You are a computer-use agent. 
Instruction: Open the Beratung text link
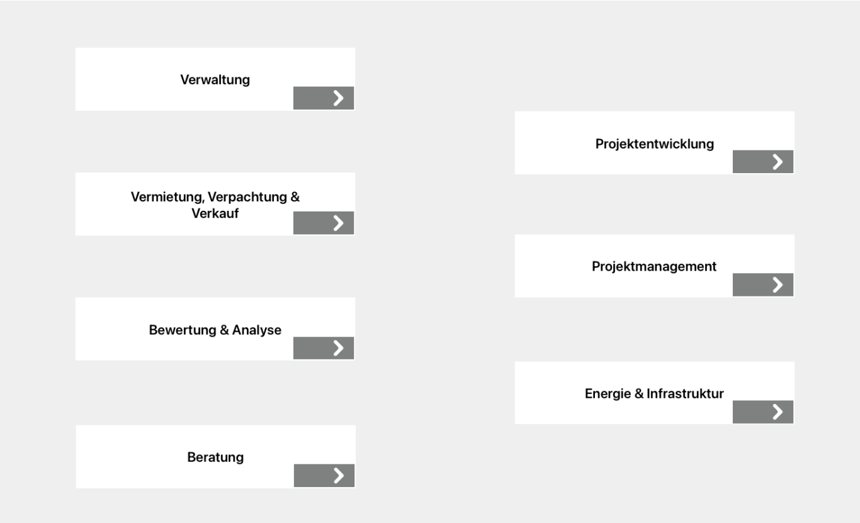pos(215,458)
